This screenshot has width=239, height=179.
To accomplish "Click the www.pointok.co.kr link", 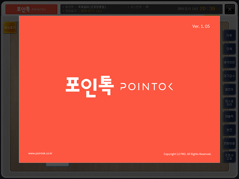I will [40, 153].
